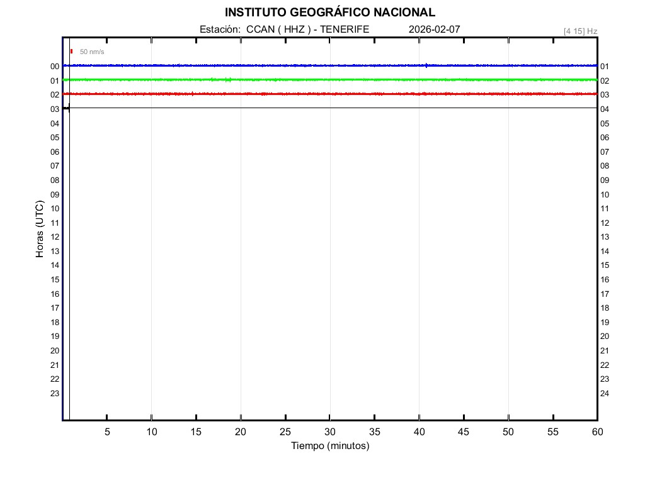Select the 60 minute tick on time axis
The height and width of the screenshot is (483, 645).
coord(596,432)
